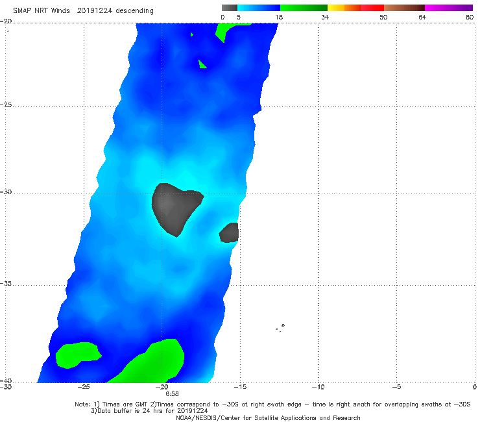Click the -5 longitude axis label

tap(396, 387)
